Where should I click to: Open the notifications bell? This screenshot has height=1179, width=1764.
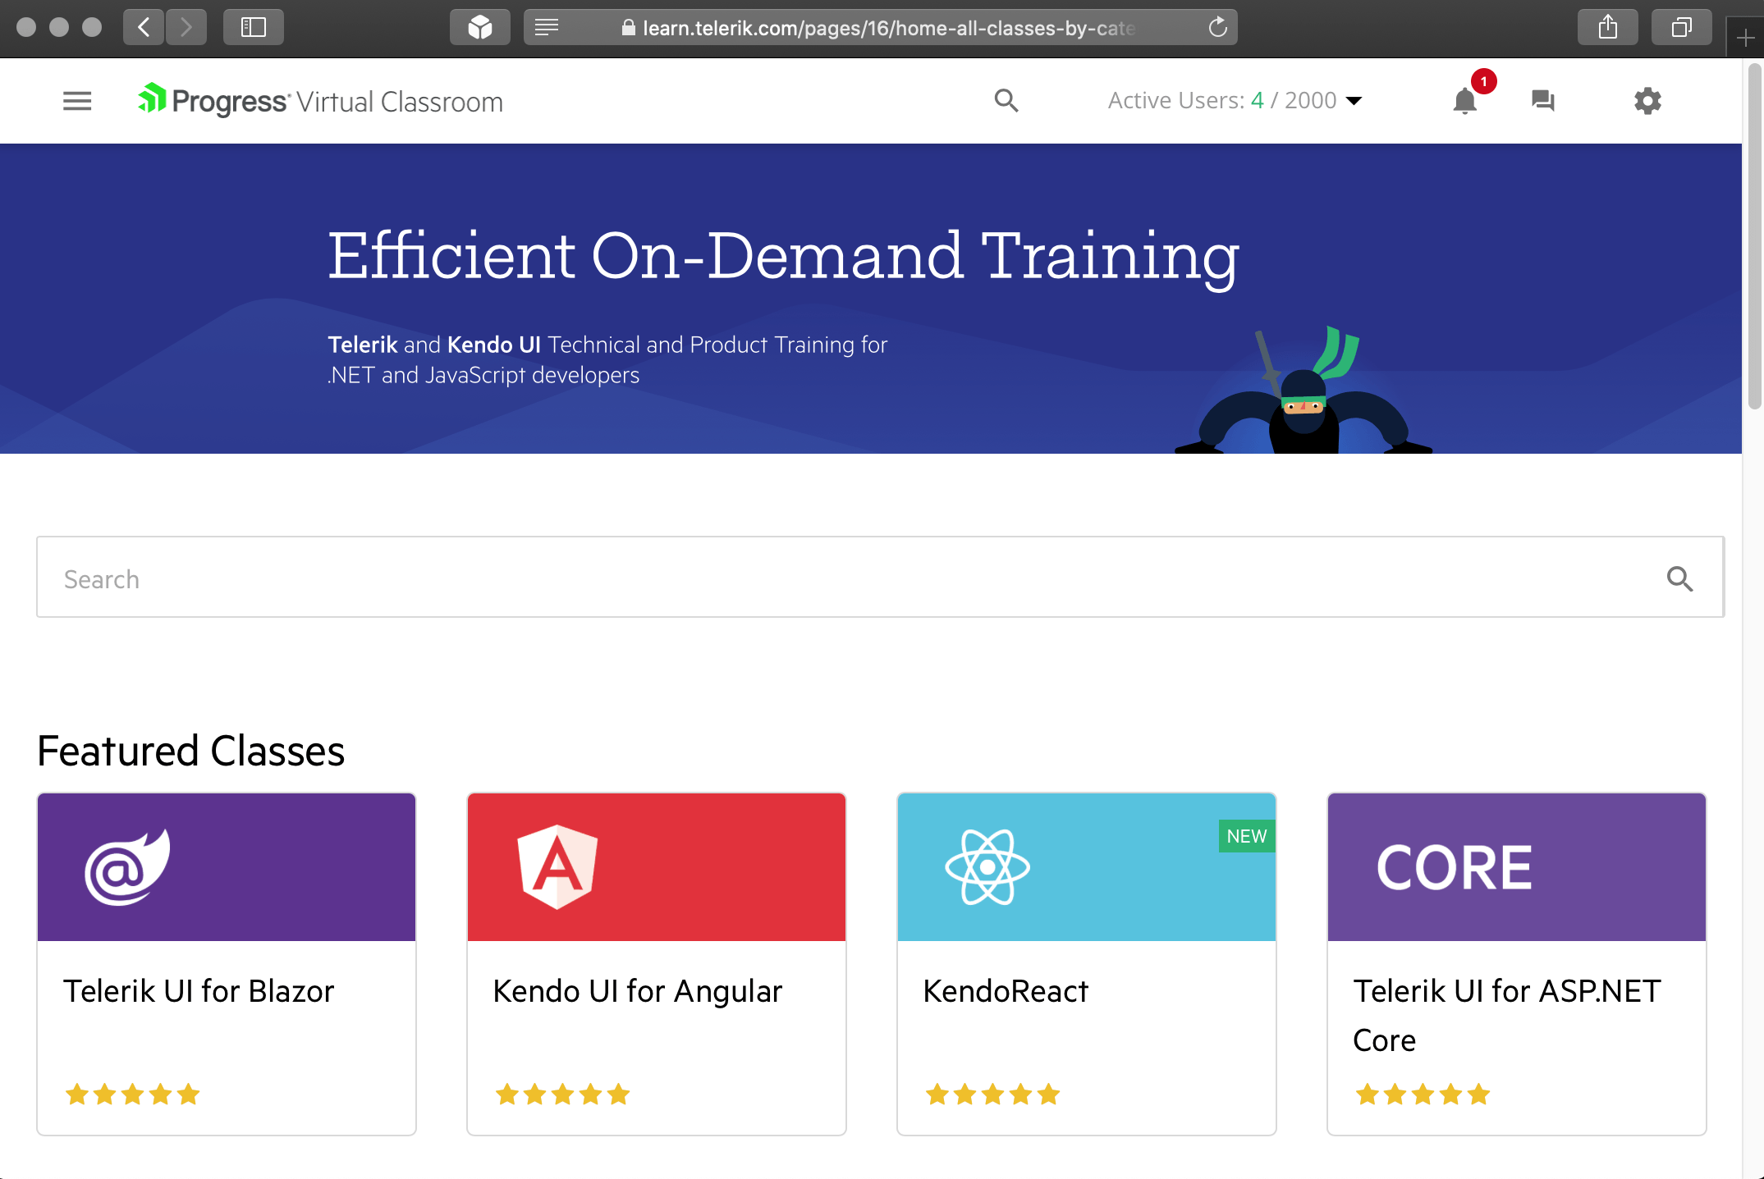coord(1465,101)
